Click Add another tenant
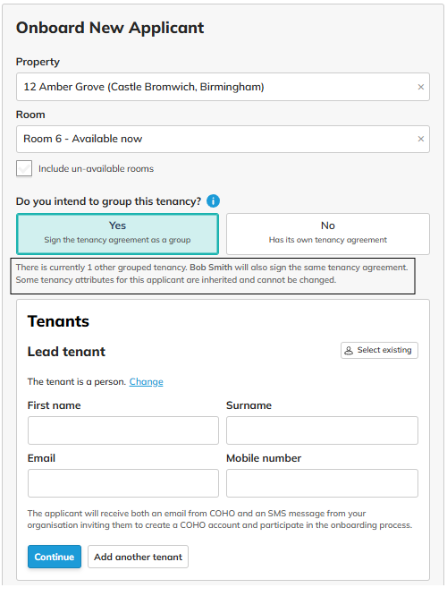The height and width of the screenshot is (596, 447). coord(138,557)
